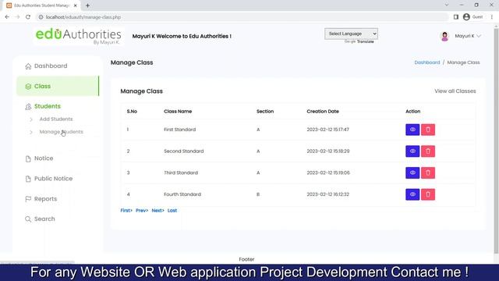Viewport: 499px width, 281px height.
Task: Click the chevron beside Manage Students
Action: (31, 132)
